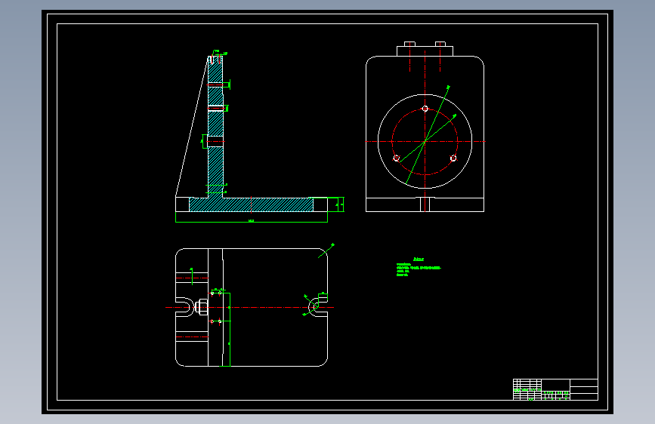The image size is (655, 424).
Task: Click the title block in the corner
Action: [x=555, y=389]
